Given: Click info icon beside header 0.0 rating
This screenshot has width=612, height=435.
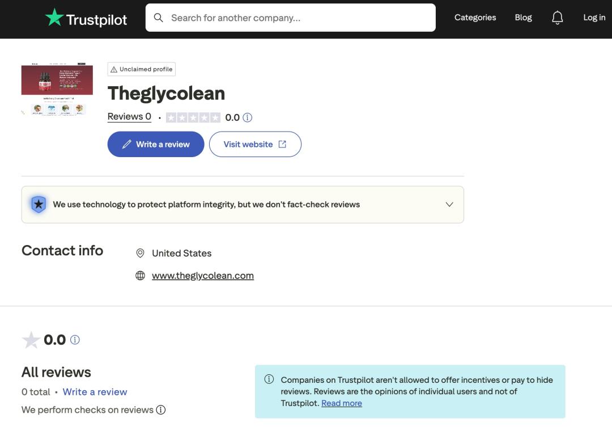Looking at the screenshot, I should click(x=248, y=118).
